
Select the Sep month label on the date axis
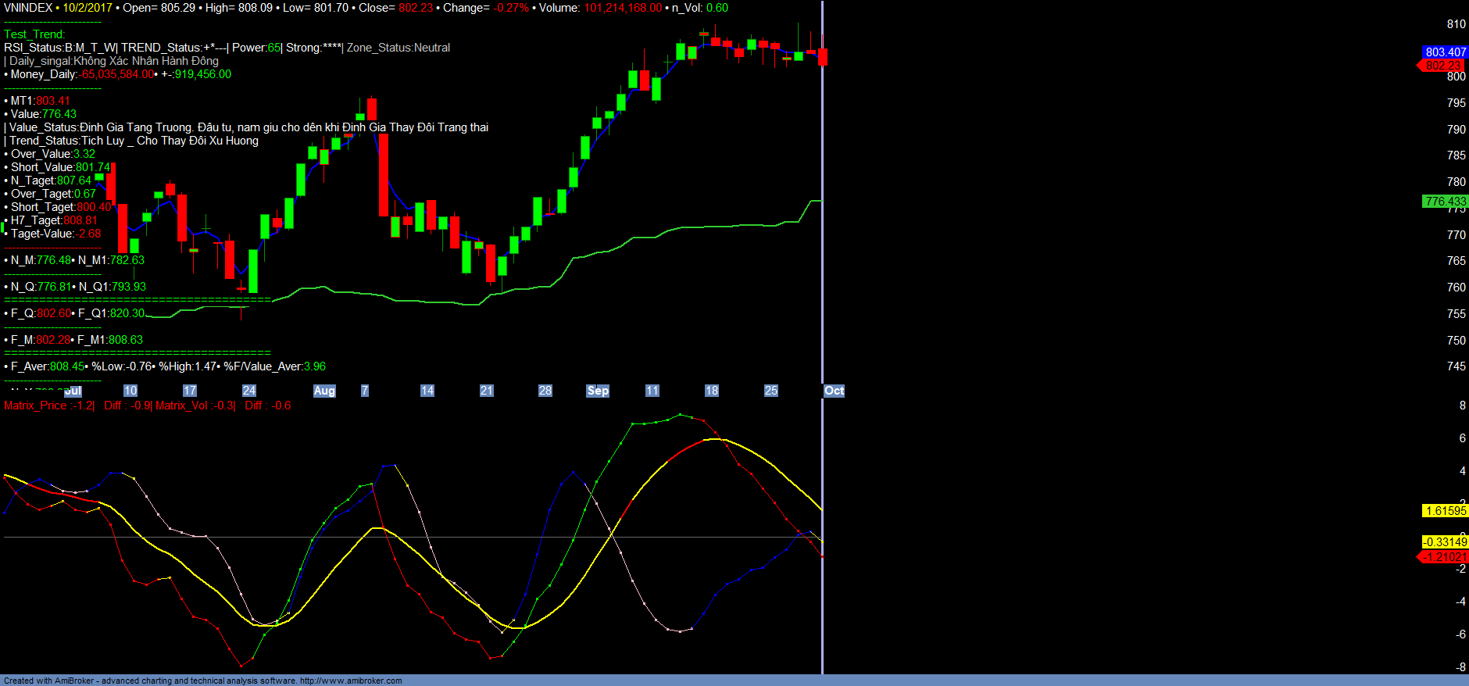[x=598, y=391]
